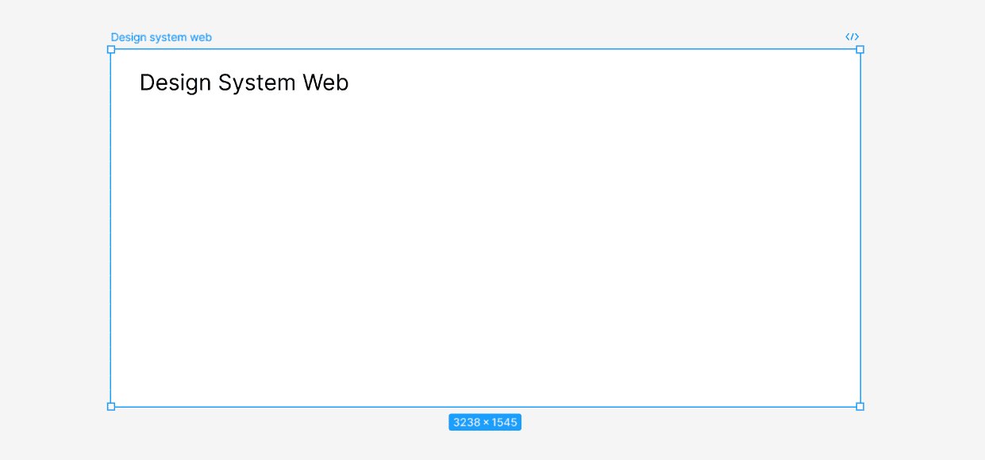Viewport: 985px width, 460px height.
Task: Click the 1545 height value in badge
Action: (x=504, y=422)
